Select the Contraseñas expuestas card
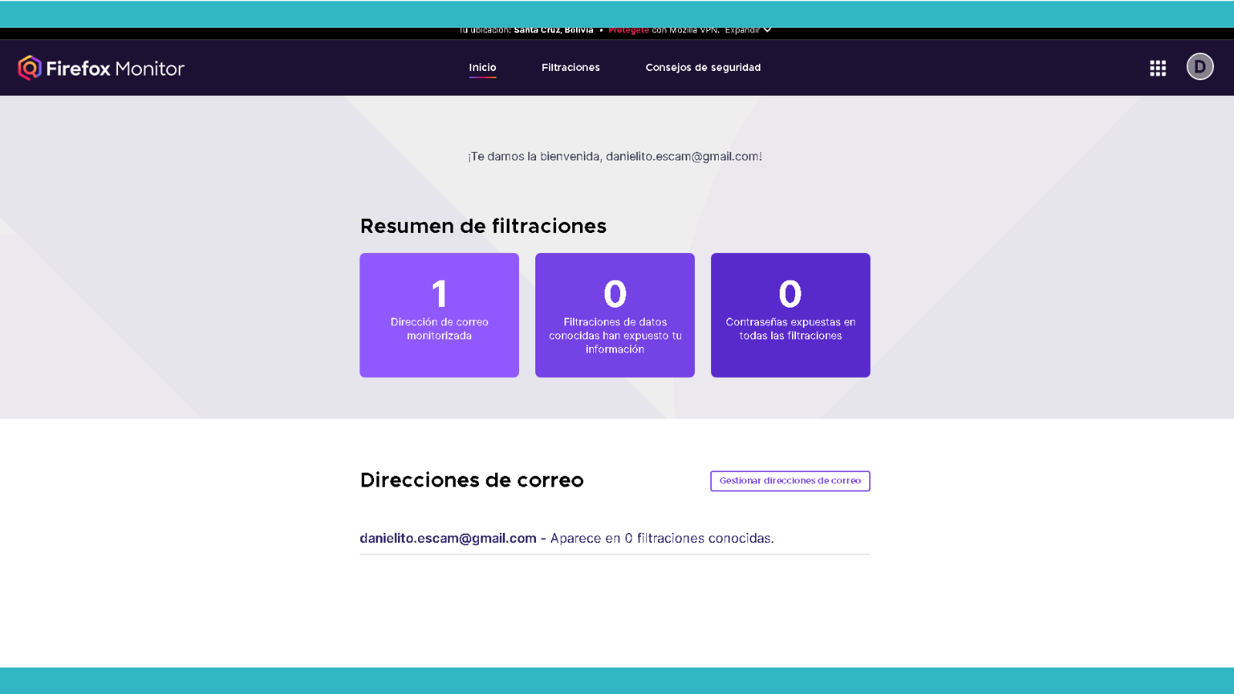The width and height of the screenshot is (1234, 694). point(791,315)
